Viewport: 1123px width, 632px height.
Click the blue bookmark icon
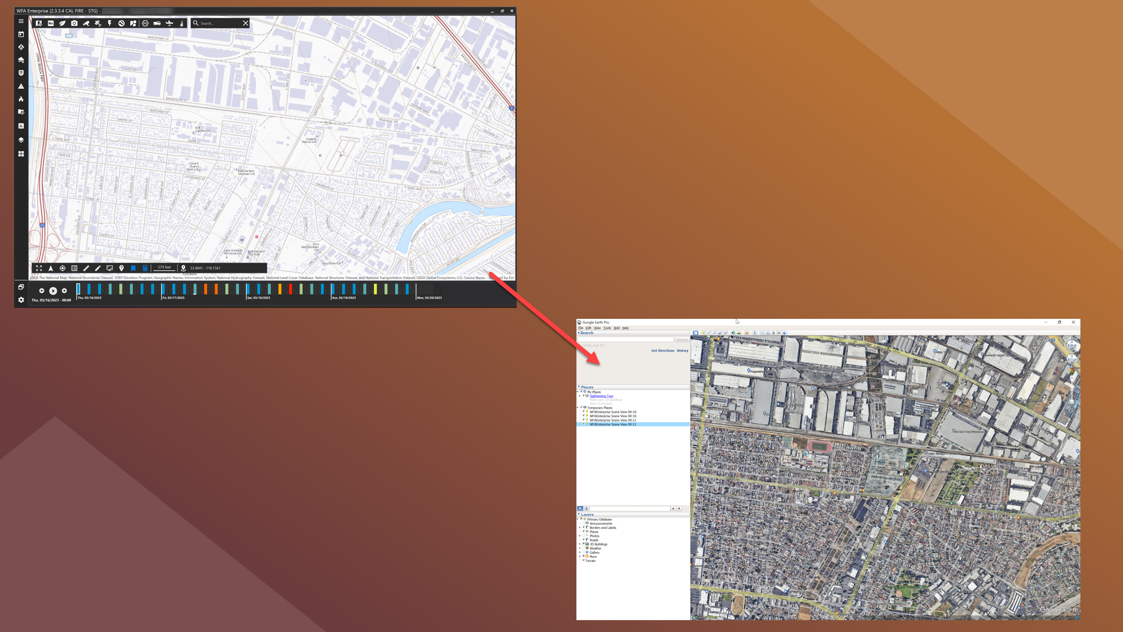pos(133,268)
